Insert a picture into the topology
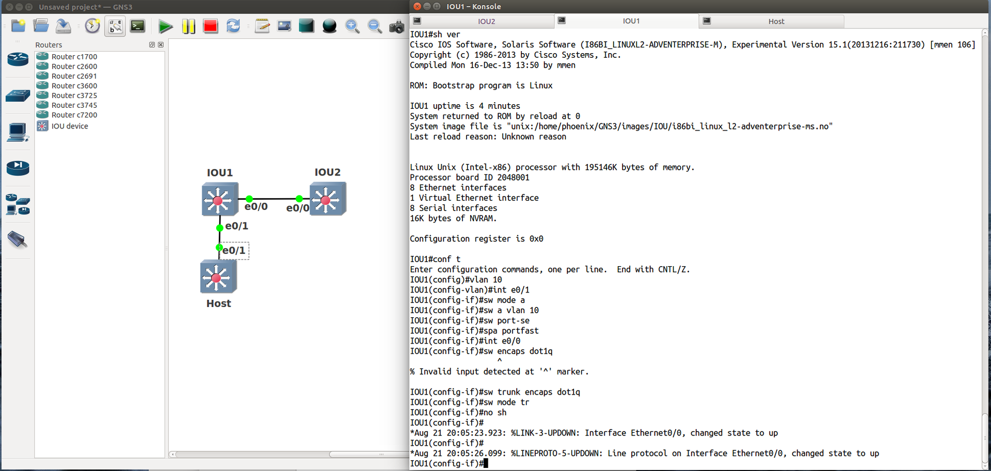 [x=284, y=26]
